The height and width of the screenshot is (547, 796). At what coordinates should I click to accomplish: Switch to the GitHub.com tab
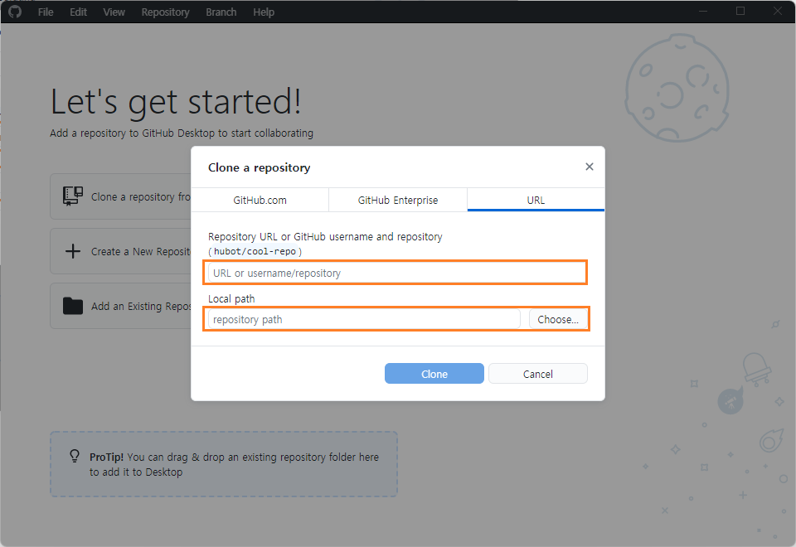click(260, 200)
